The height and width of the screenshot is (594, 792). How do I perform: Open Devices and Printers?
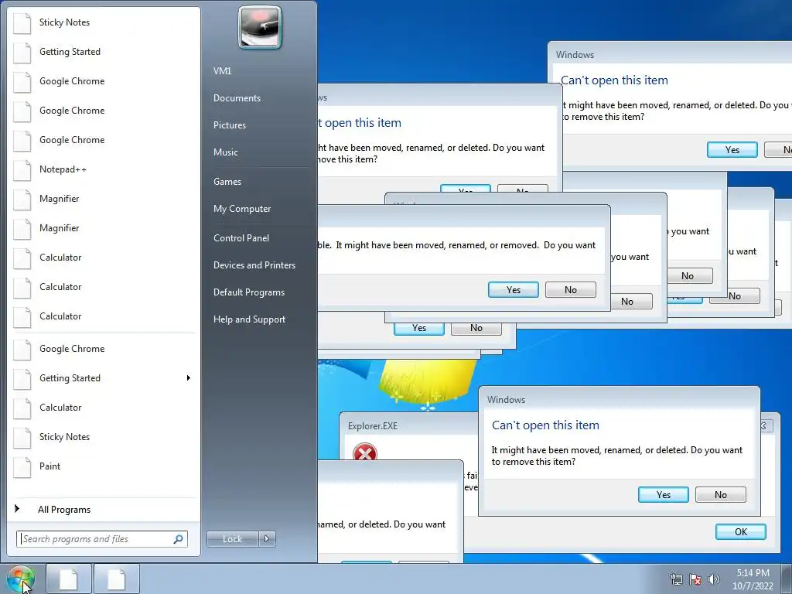pyautogui.click(x=254, y=265)
